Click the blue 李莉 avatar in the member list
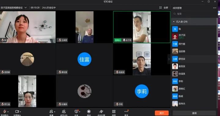 click(x=175, y=81)
